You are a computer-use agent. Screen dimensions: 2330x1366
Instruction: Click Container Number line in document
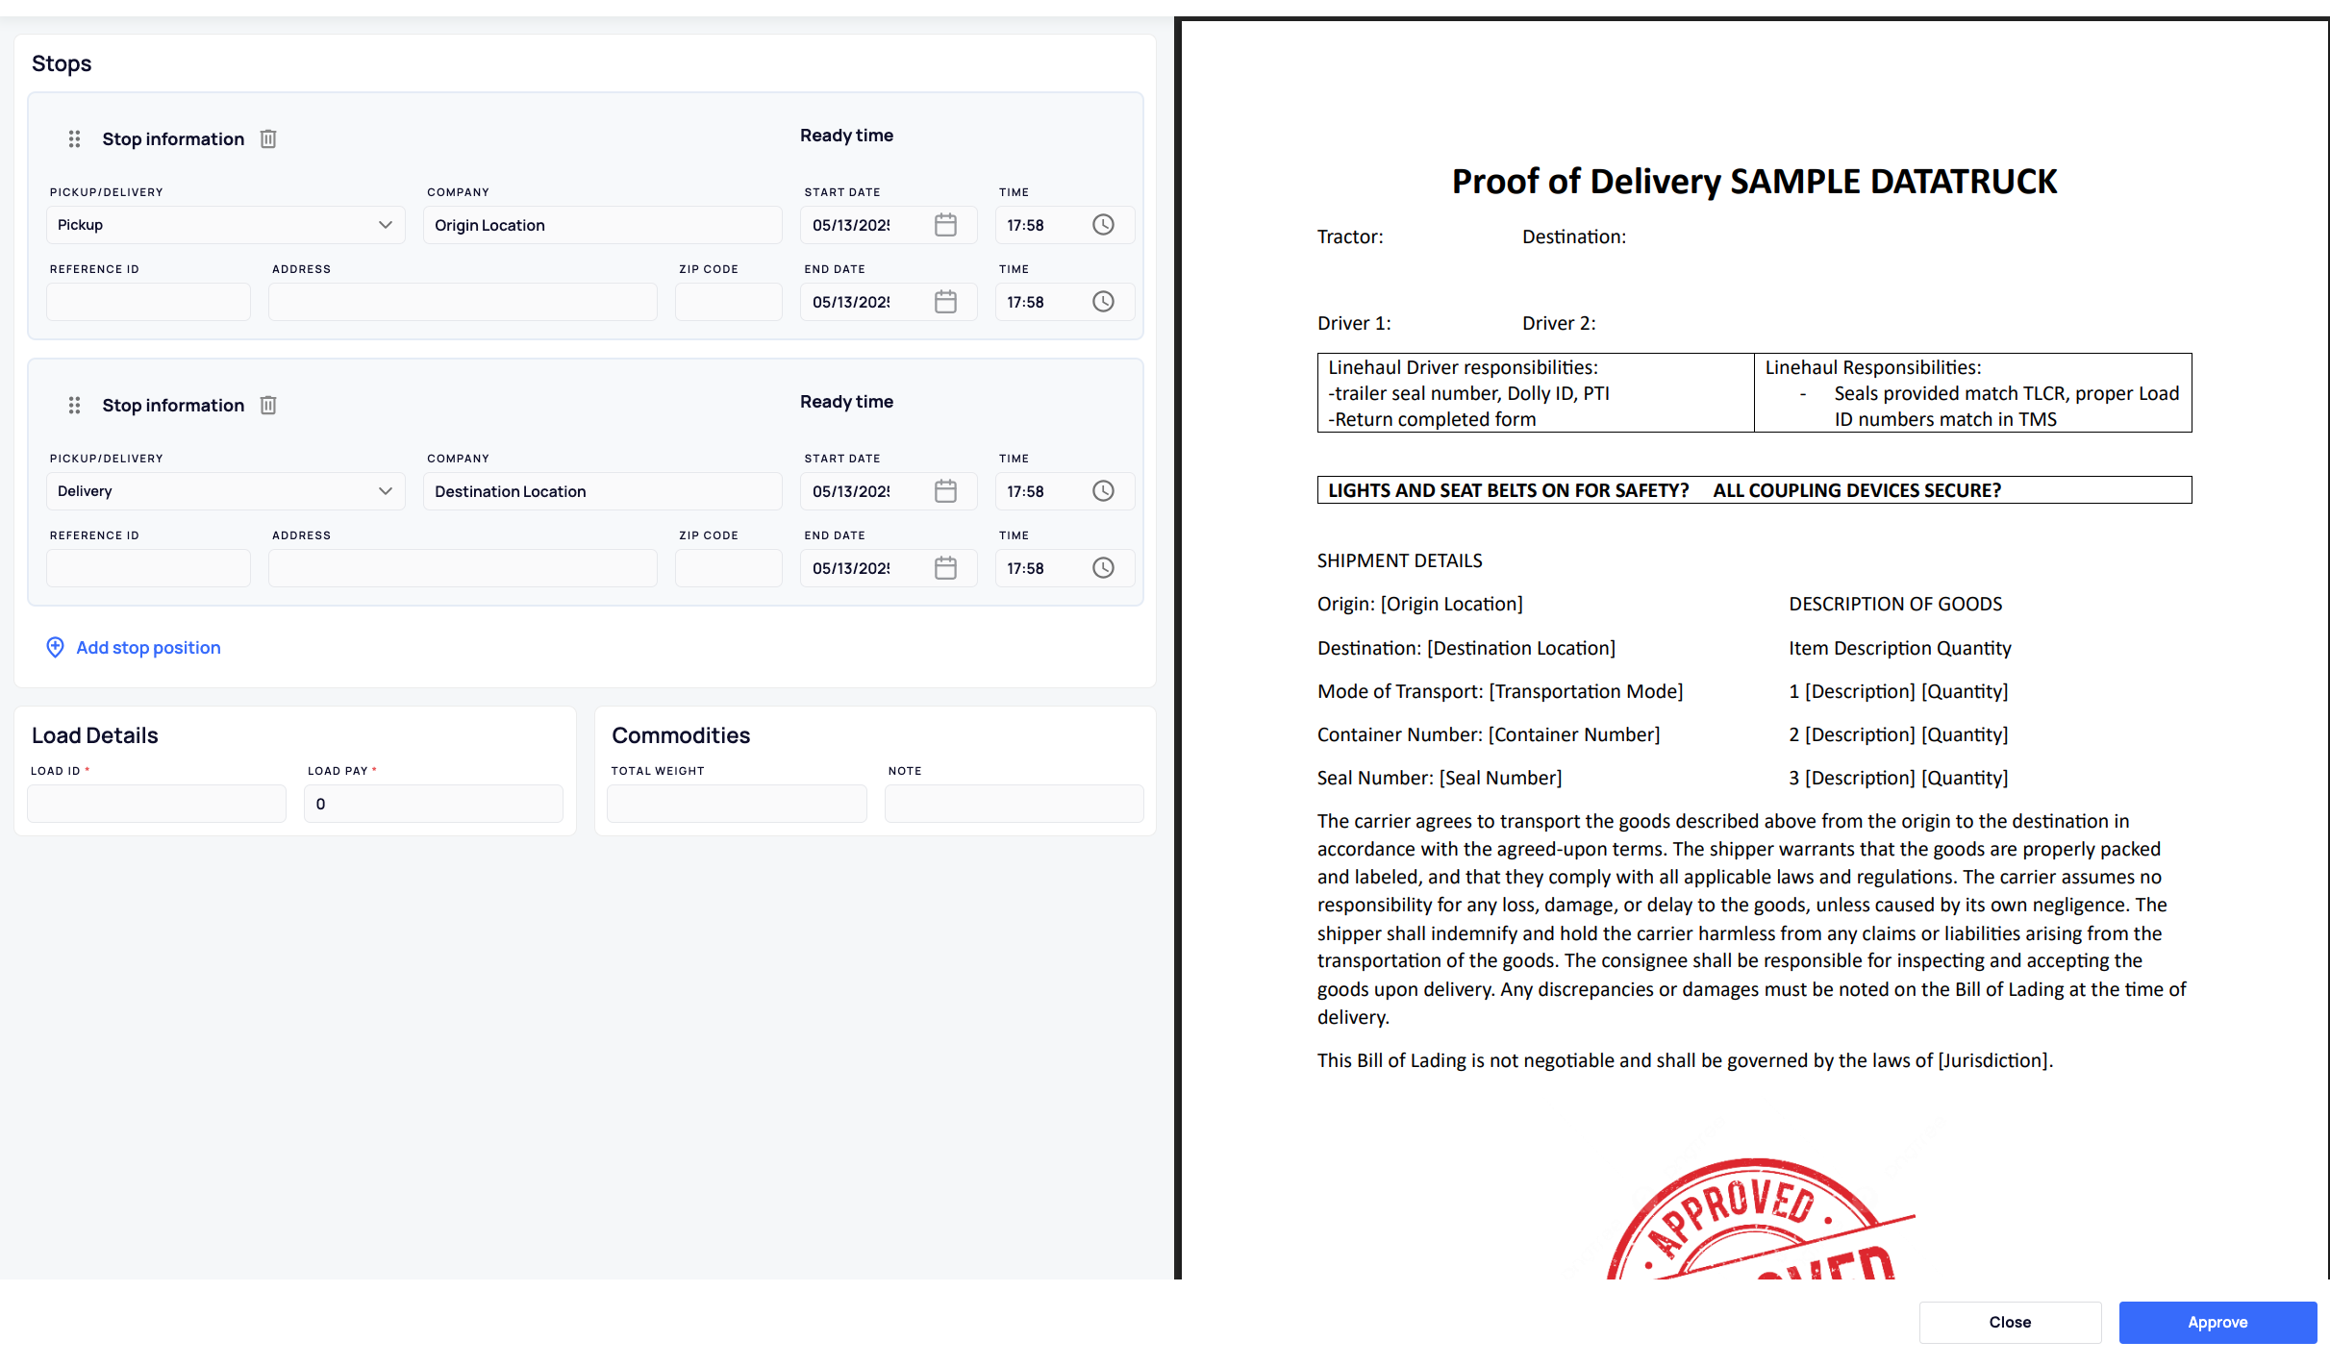coord(1489,734)
